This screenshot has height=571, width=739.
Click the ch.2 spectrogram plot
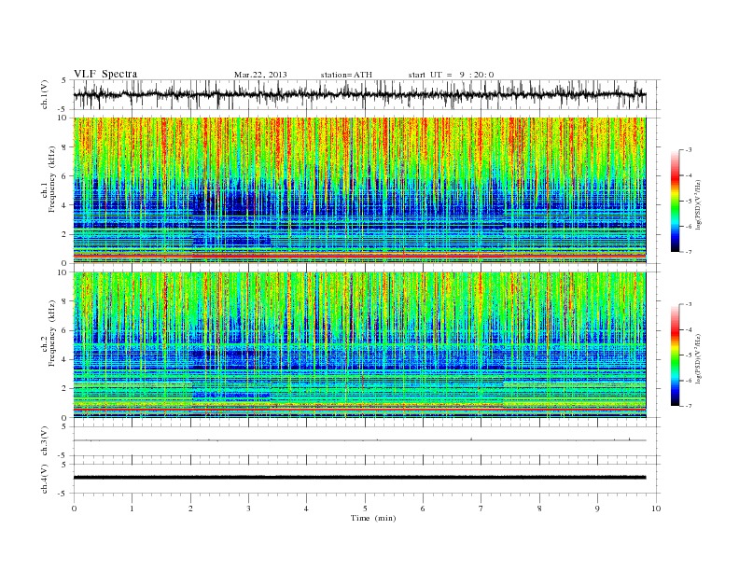tap(359, 345)
